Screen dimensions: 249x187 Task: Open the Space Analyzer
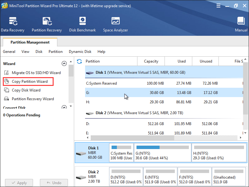point(115,24)
